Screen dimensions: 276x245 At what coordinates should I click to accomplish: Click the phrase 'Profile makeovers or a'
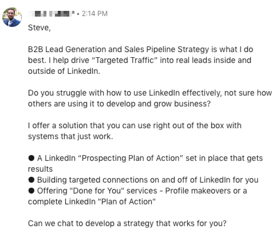pyautogui.click(x=206, y=191)
